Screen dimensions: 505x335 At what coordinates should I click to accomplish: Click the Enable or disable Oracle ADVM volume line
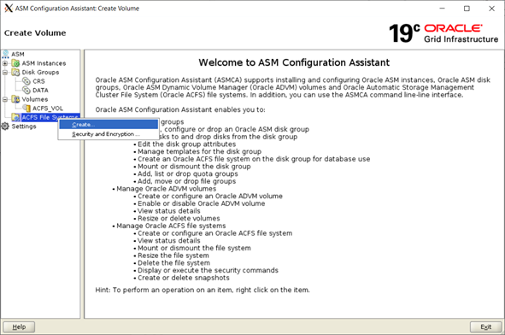click(202, 203)
